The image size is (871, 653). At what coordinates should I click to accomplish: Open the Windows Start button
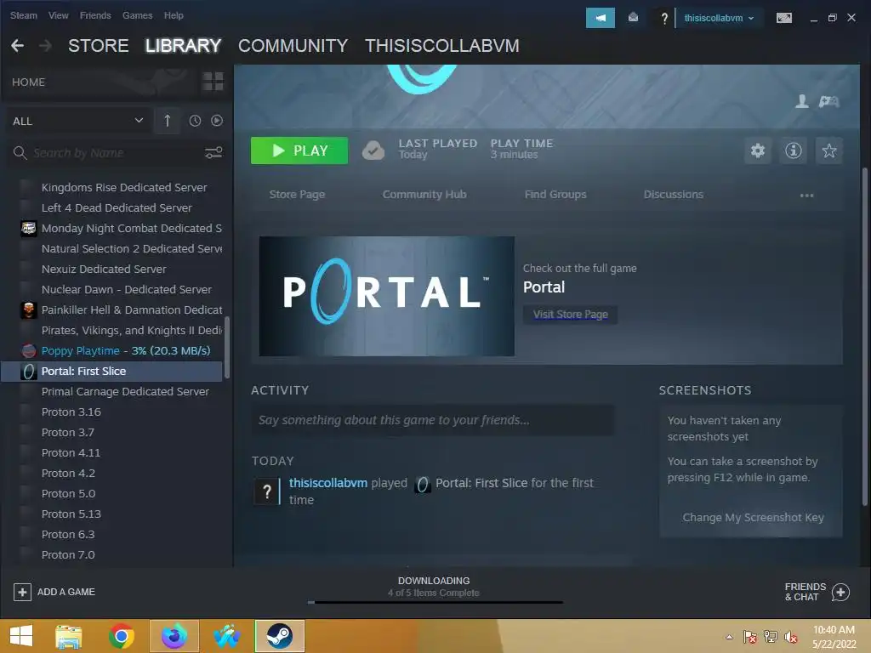coord(21,636)
